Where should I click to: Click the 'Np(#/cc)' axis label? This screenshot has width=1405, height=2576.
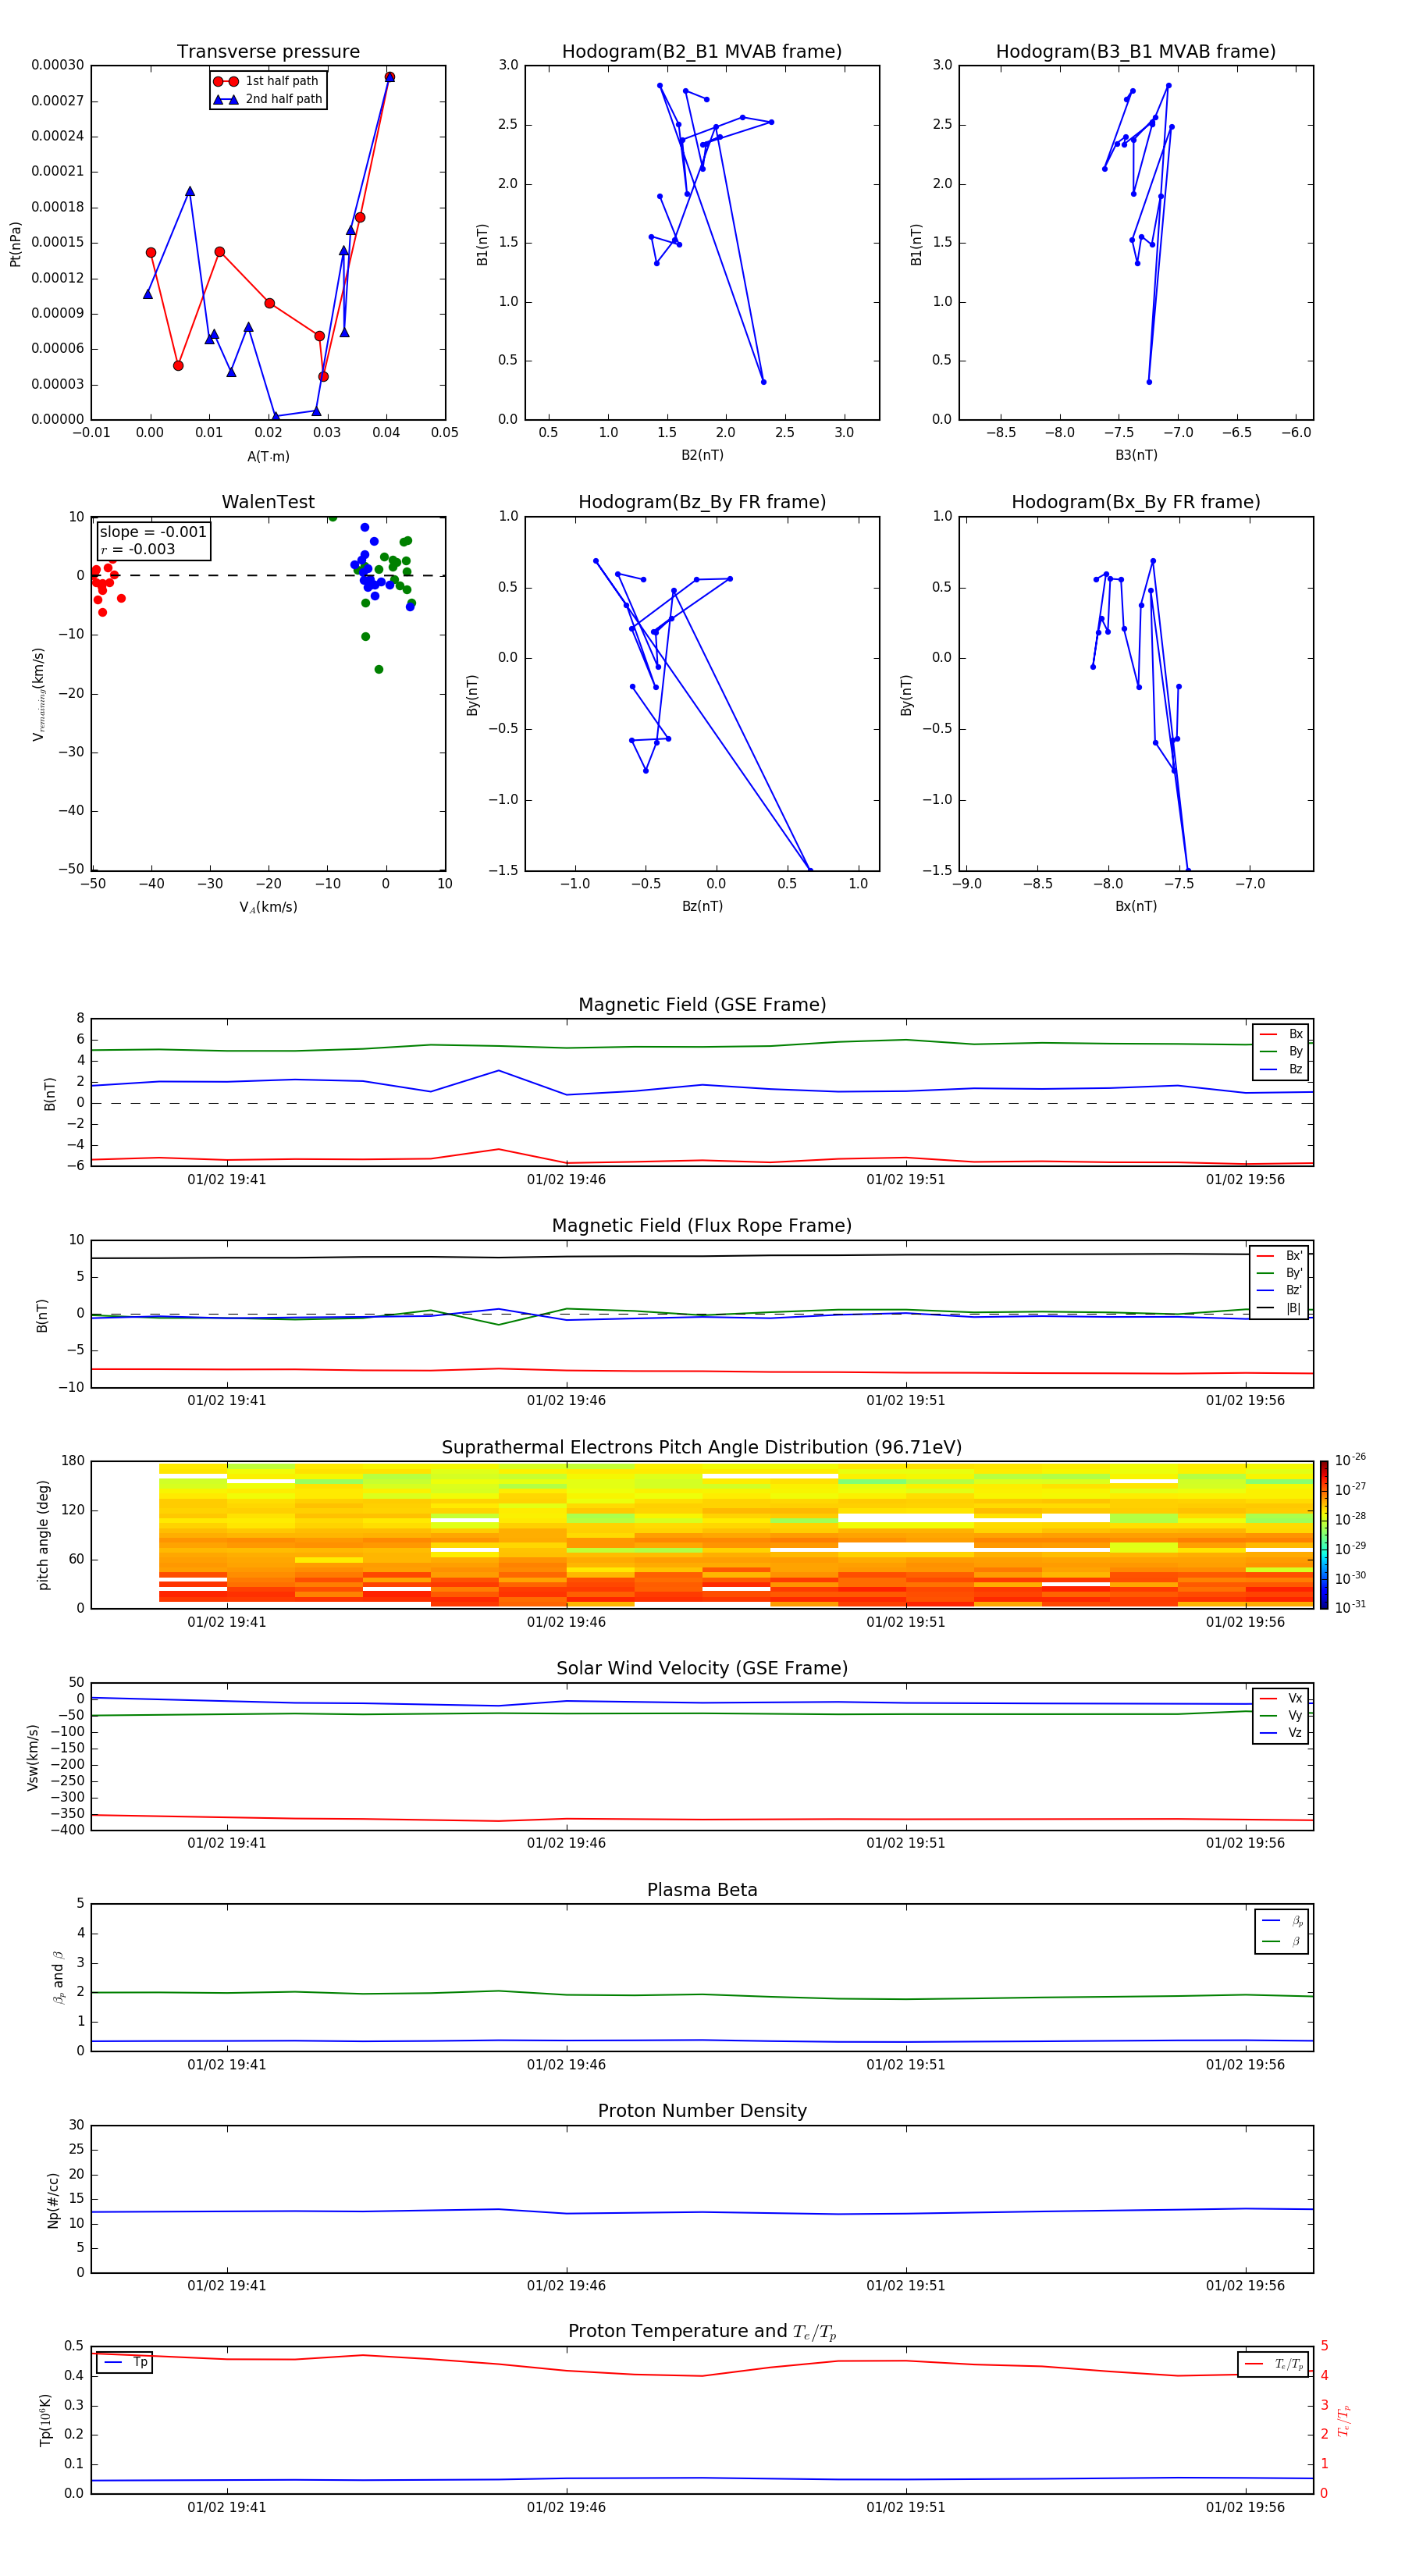click(53, 2200)
